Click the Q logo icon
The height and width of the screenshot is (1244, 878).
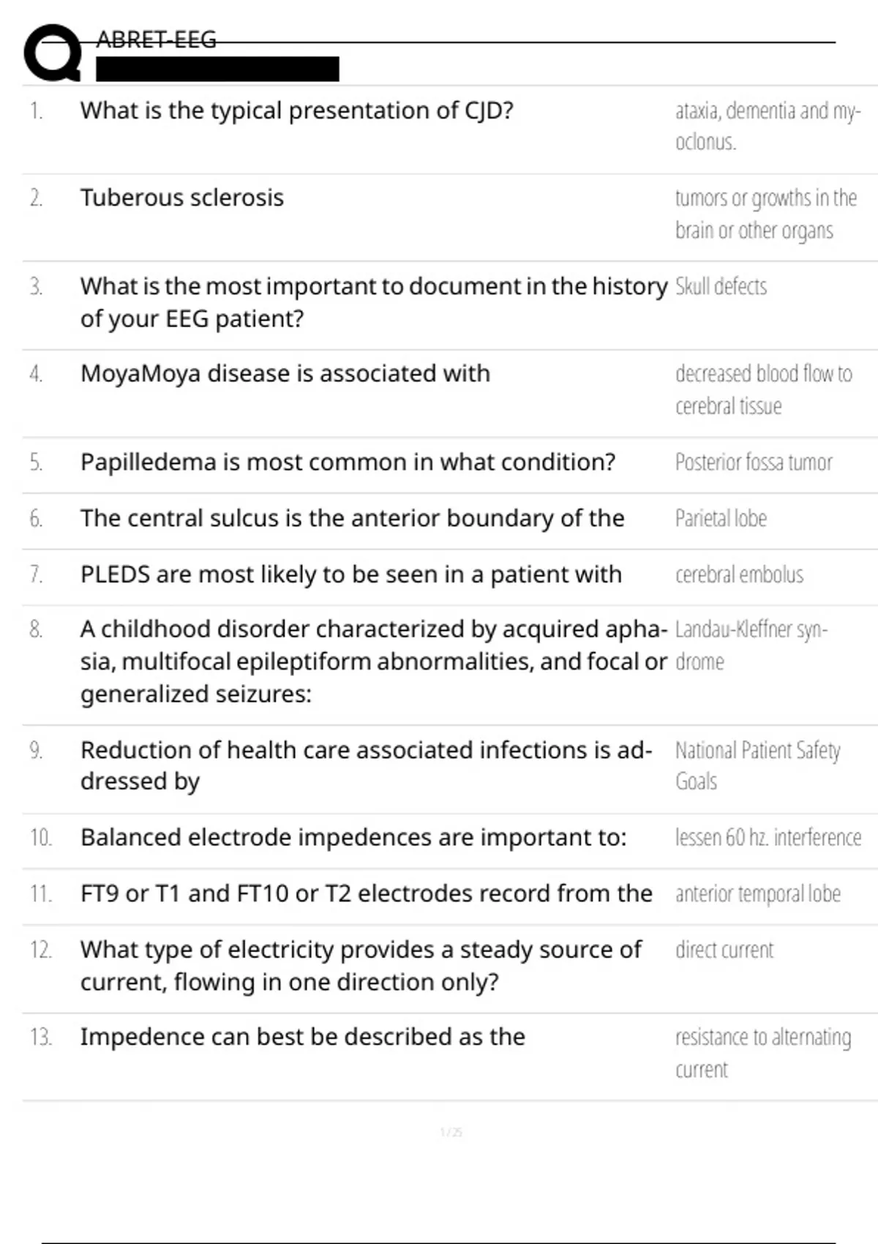tap(53, 53)
